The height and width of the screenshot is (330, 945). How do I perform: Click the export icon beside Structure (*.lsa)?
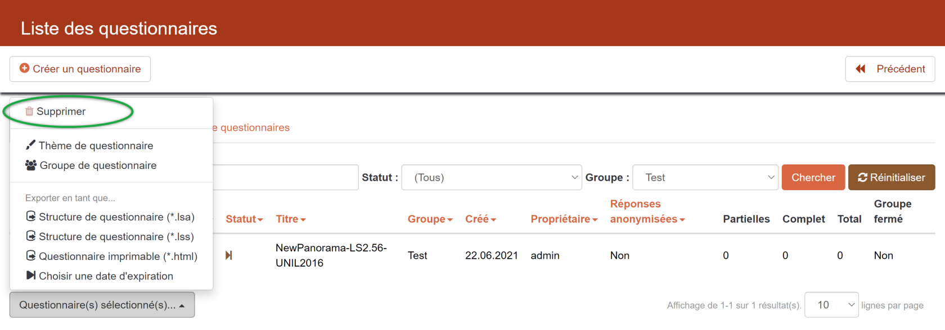(x=31, y=217)
